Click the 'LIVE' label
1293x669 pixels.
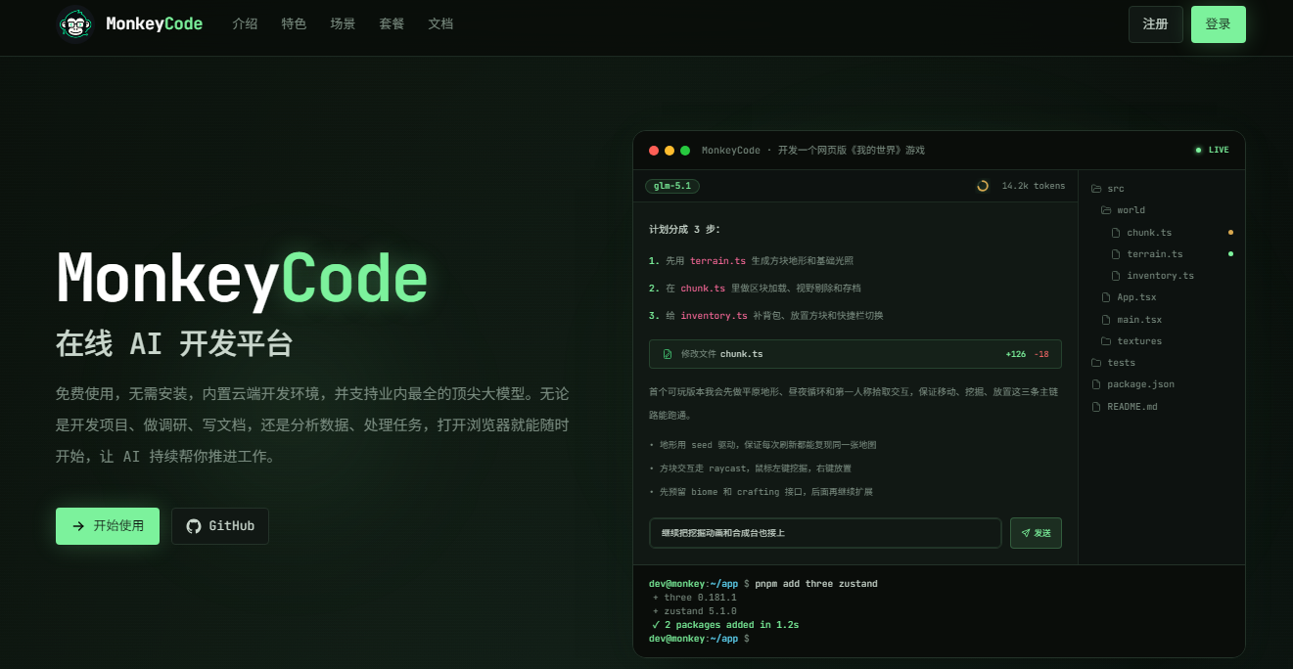tap(1219, 150)
